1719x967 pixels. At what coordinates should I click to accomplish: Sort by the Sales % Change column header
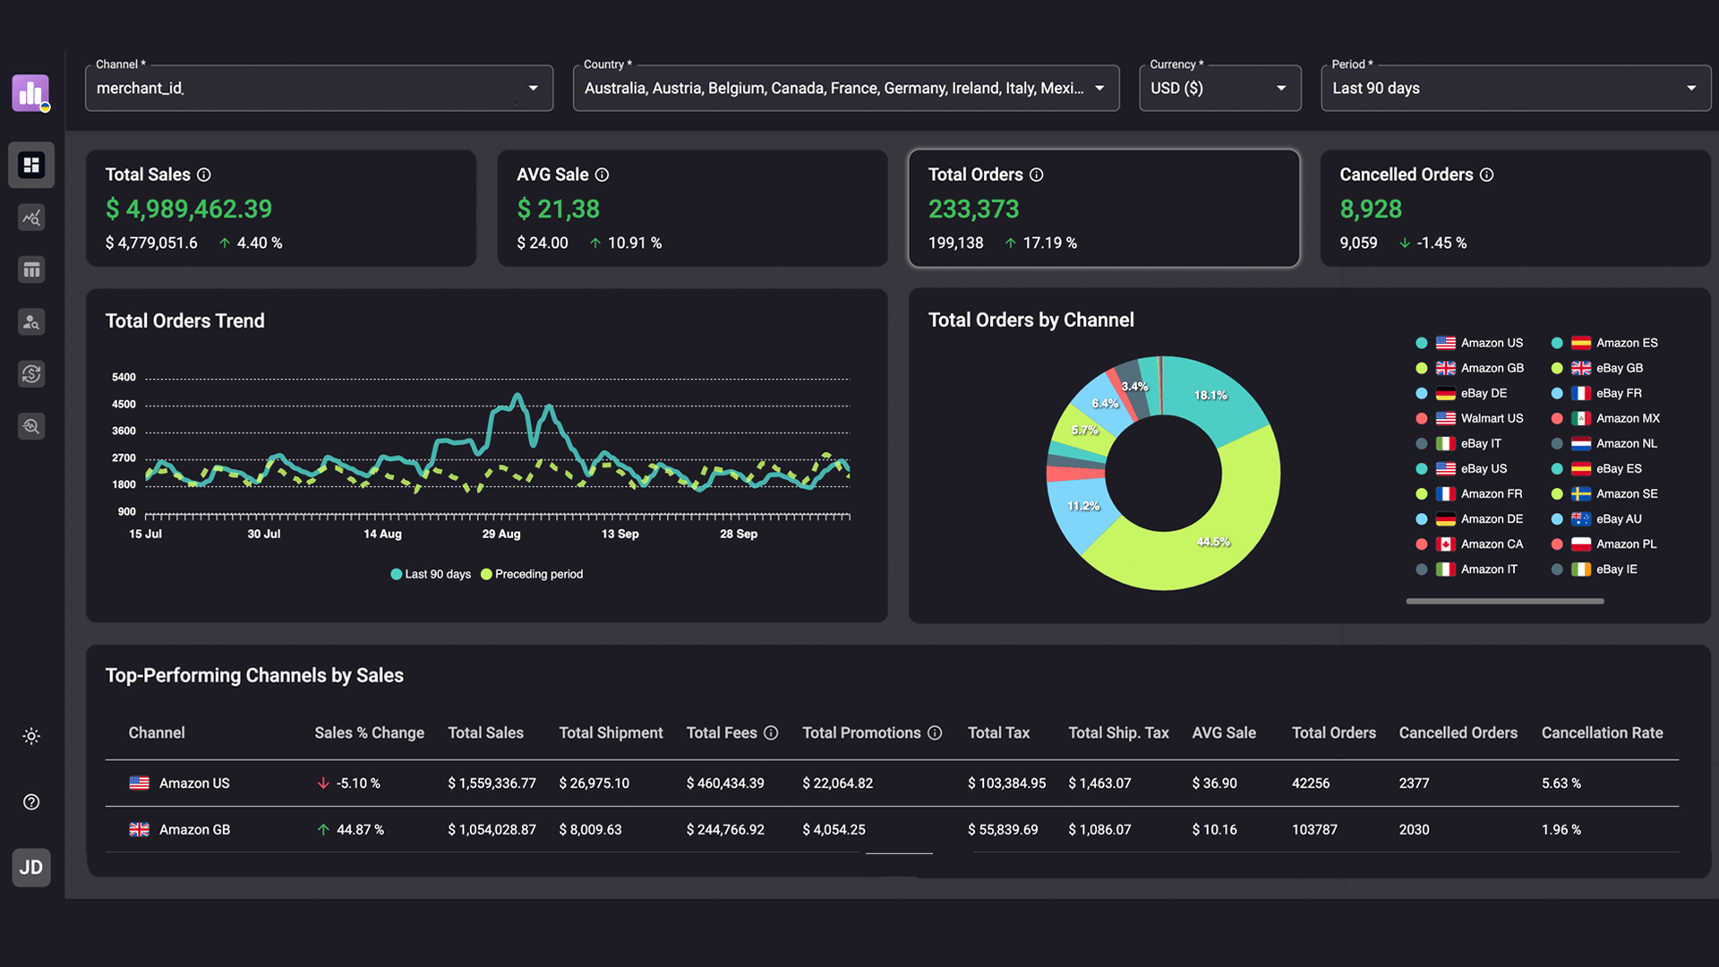point(369,732)
